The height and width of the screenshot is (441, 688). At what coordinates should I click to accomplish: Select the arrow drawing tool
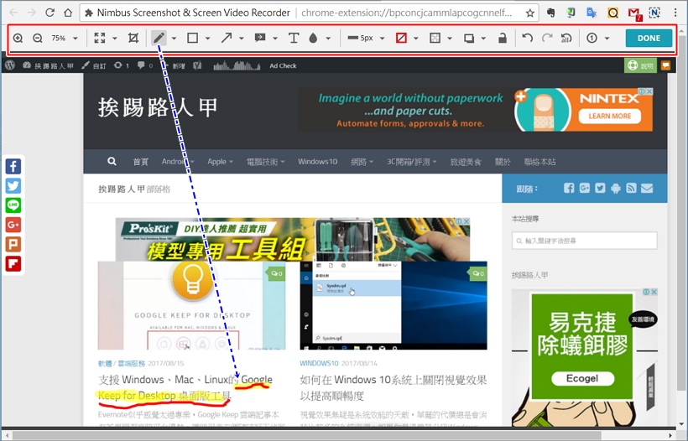(x=226, y=38)
